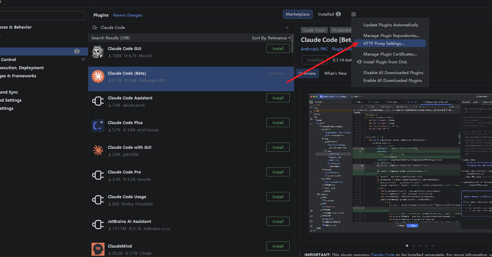The height and width of the screenshot is (257, 492).
Task: Open the Overview tab
Action: [307, 73]
